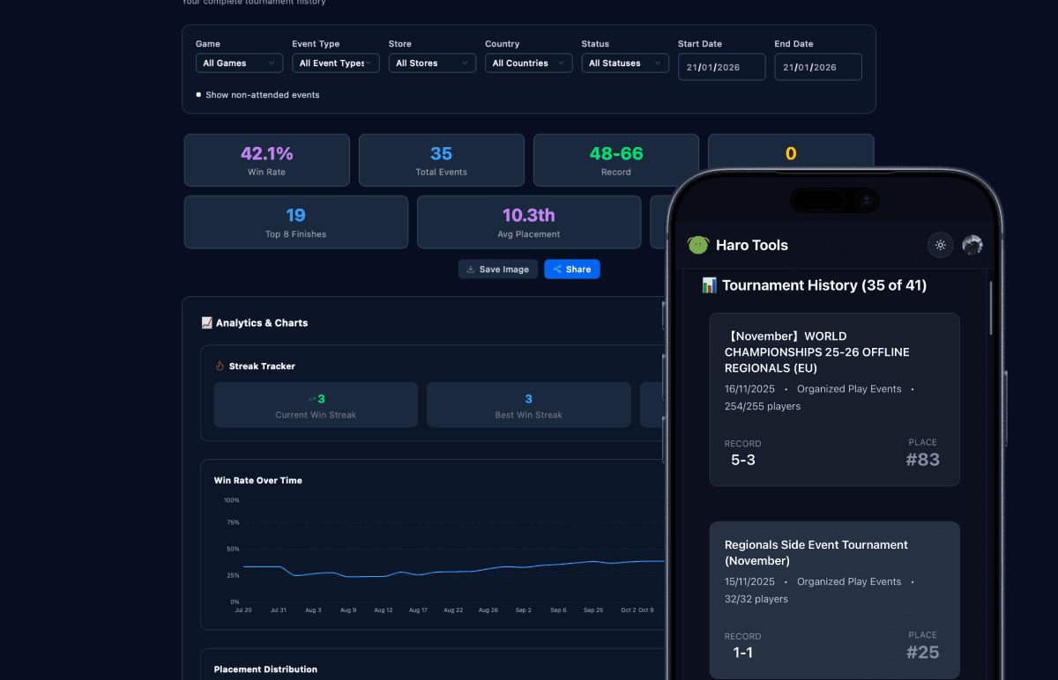Open the profile avatar on the phone
Image resolution: width=1058 pixels, height=680 pixels.
pos(972,245)
